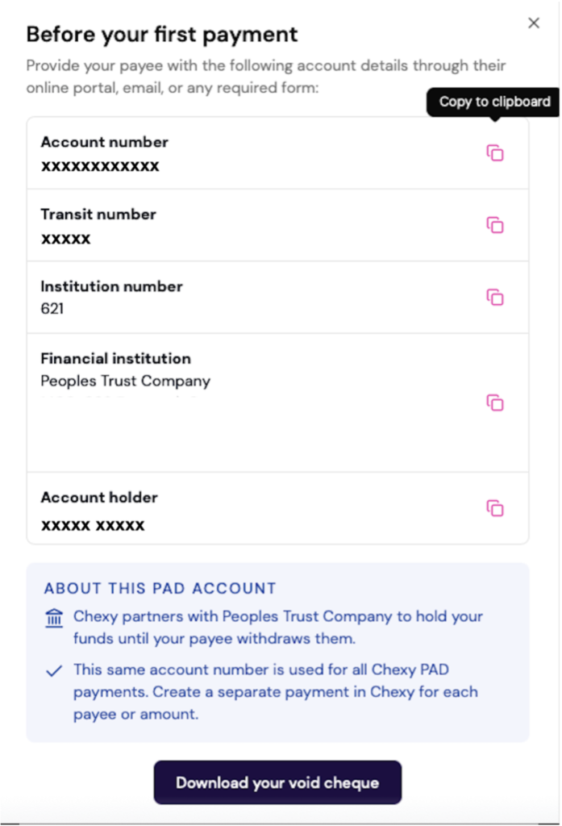562x826 pixels.
Task: Copy the account holder name
Action: click(495, 508)
